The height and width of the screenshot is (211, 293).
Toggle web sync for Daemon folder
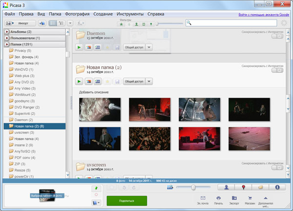pyautogui.click(x=277, y=37)
